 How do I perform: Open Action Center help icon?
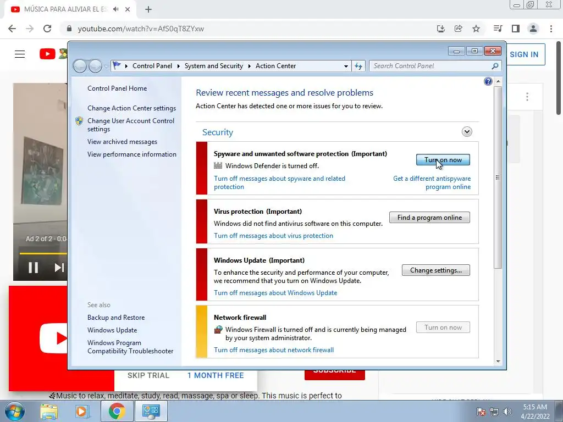(488, 81)
